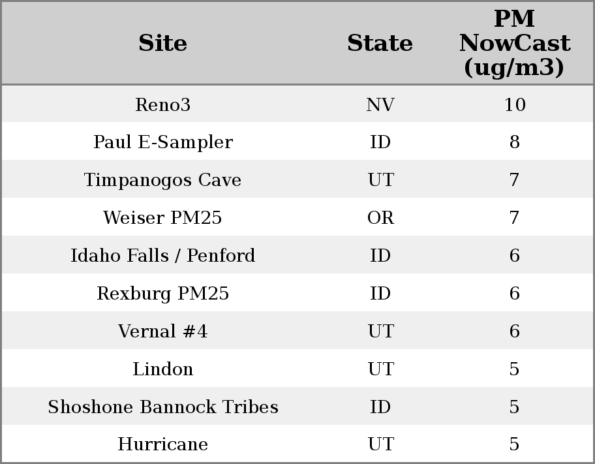
Task: Select the UT state for Lindon
Action: click(380, 369)
